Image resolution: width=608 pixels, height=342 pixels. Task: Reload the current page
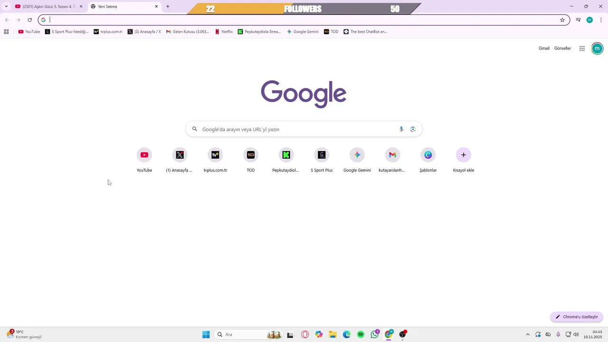click(x=29, y=20)
